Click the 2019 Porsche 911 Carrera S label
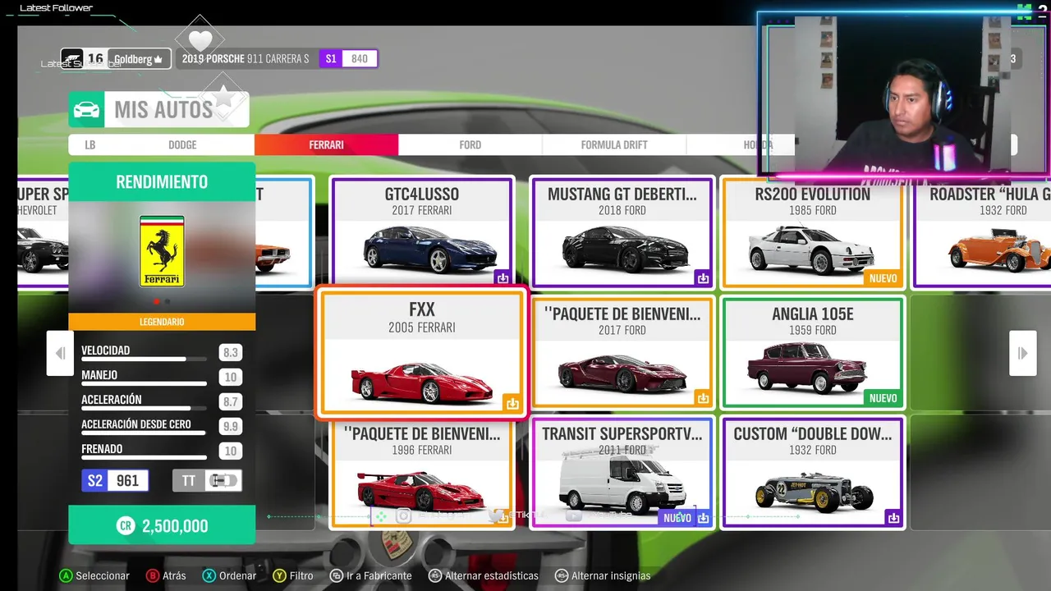This screenshot has height=591, width=1051. click(246, 58)
